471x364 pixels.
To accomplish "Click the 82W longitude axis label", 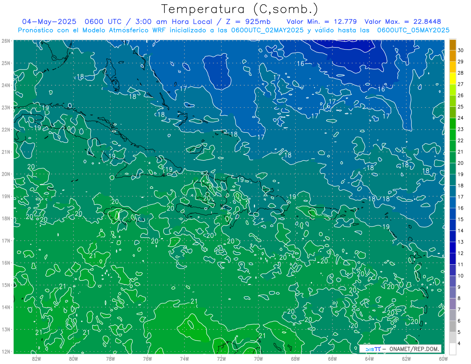I will [x=36, y=359].
